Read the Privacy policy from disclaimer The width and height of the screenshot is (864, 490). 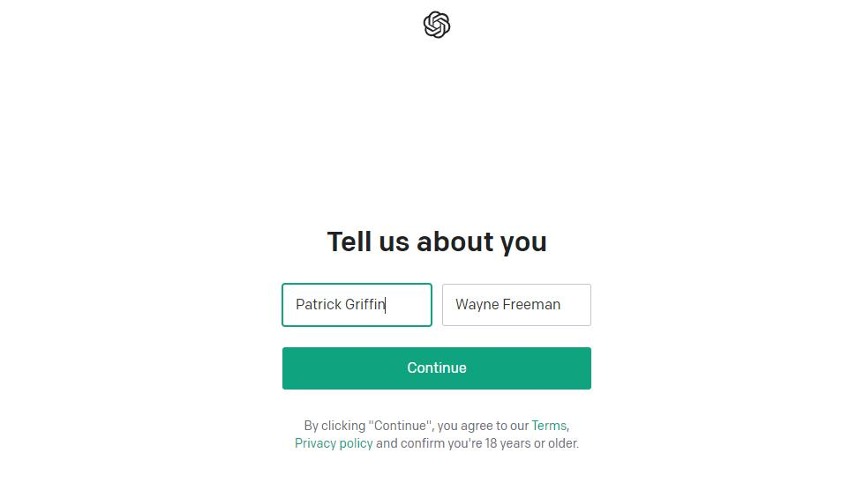pyautogui.click(x=334, y=443)
